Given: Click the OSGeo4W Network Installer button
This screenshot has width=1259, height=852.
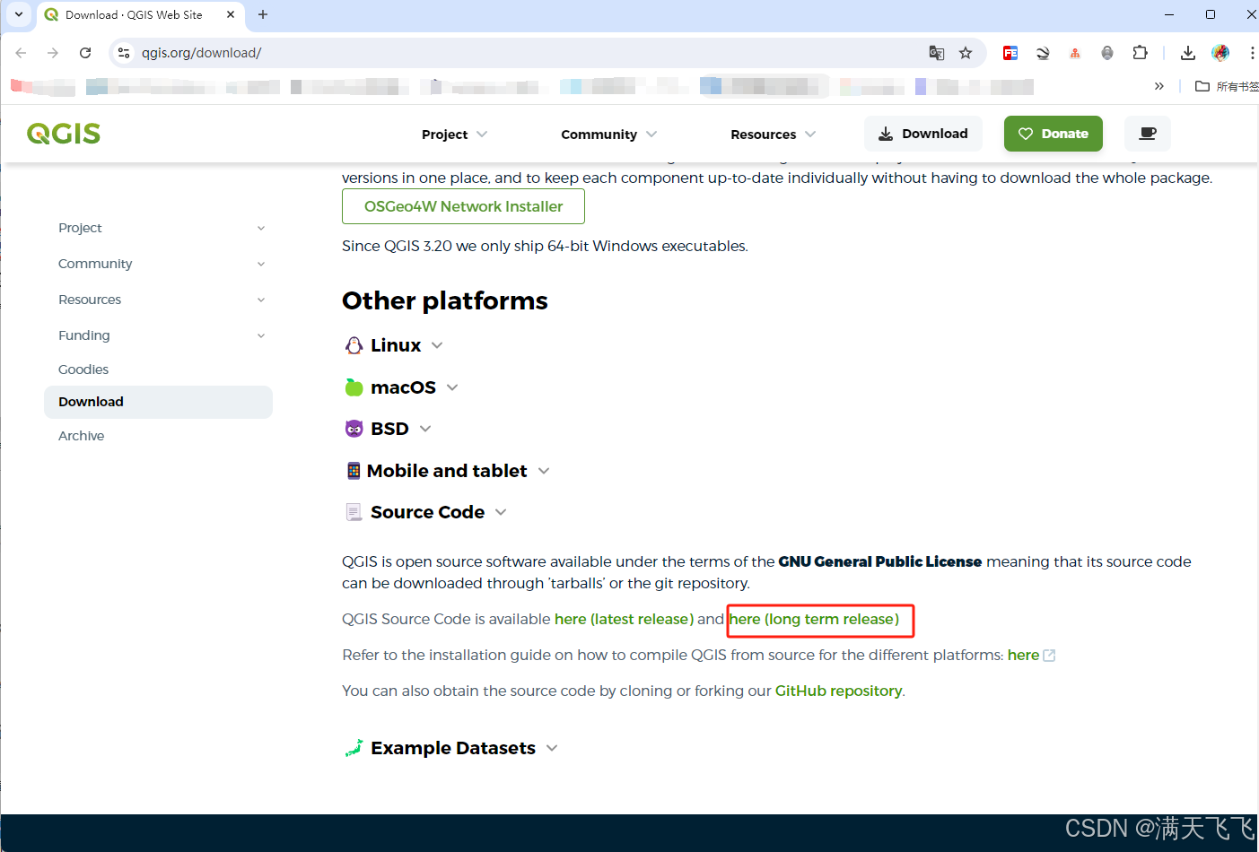Looking at the screenshot, I should pyautogui.click(x=463, y=206).
